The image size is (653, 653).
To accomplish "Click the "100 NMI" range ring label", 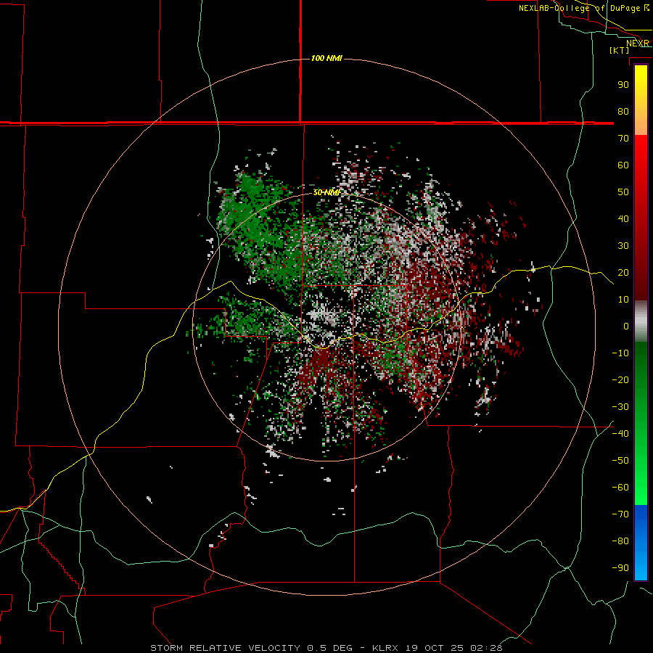I will coord(326,58).
